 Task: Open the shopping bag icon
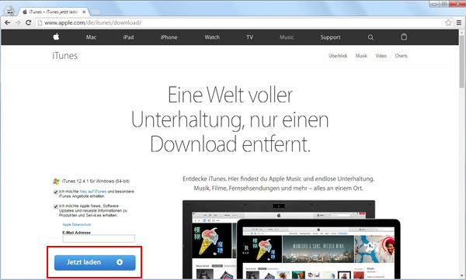point(404,36)
